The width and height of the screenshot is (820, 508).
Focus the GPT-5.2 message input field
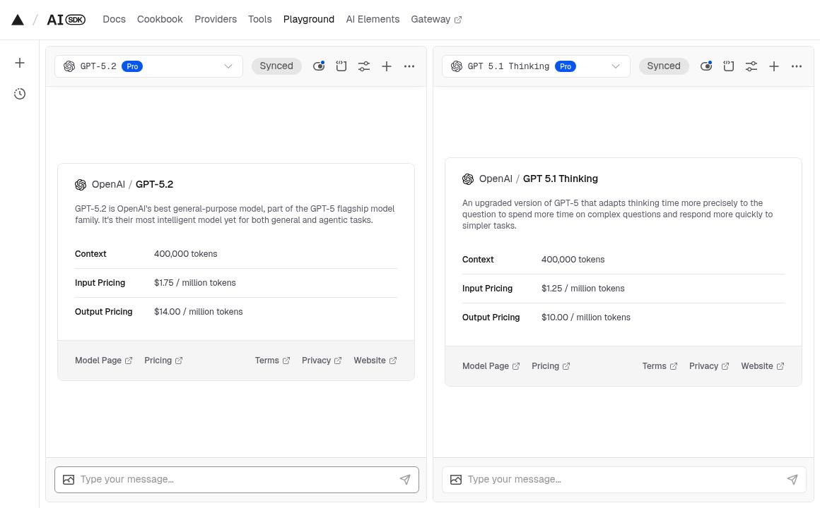tap(233, 480)
